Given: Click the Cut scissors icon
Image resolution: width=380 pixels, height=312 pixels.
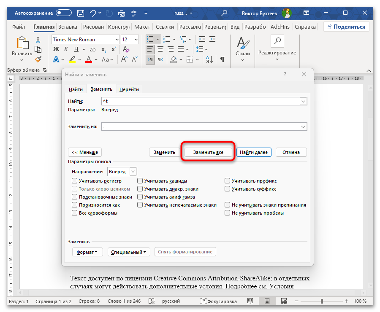Looking at the screenshot, I should (38, 40).
